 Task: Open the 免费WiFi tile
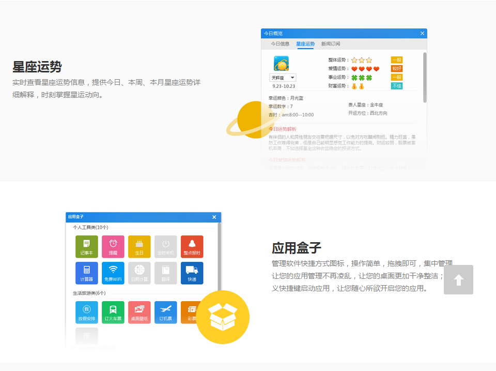113,273
